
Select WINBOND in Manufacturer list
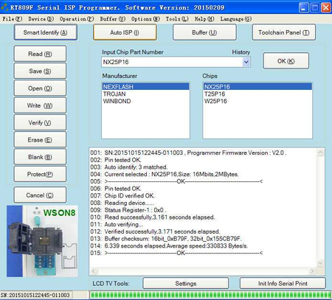(x=117, y=101)
